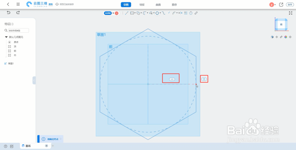The width and height of the screenshot is (296, 150).
Task: Select the link constraint tool
Action: [x=196, y=13]
